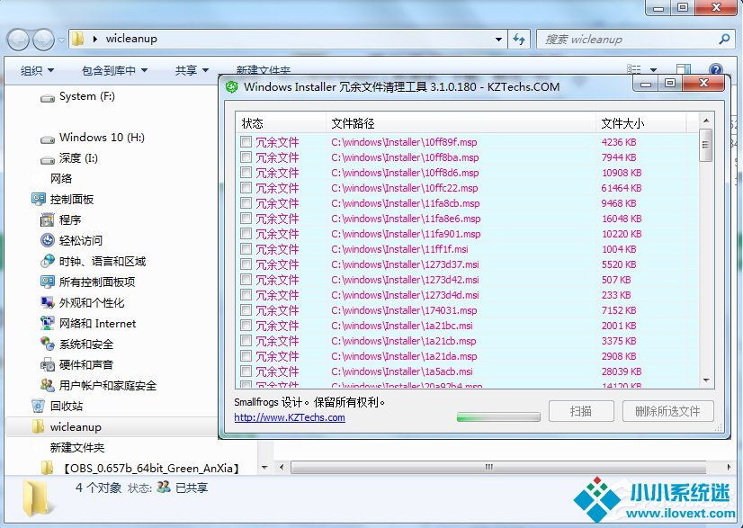Click the green cleanup tool title icon
Image resolution: width=743 pixels, height=528 pixels.
tap(231, 86)
